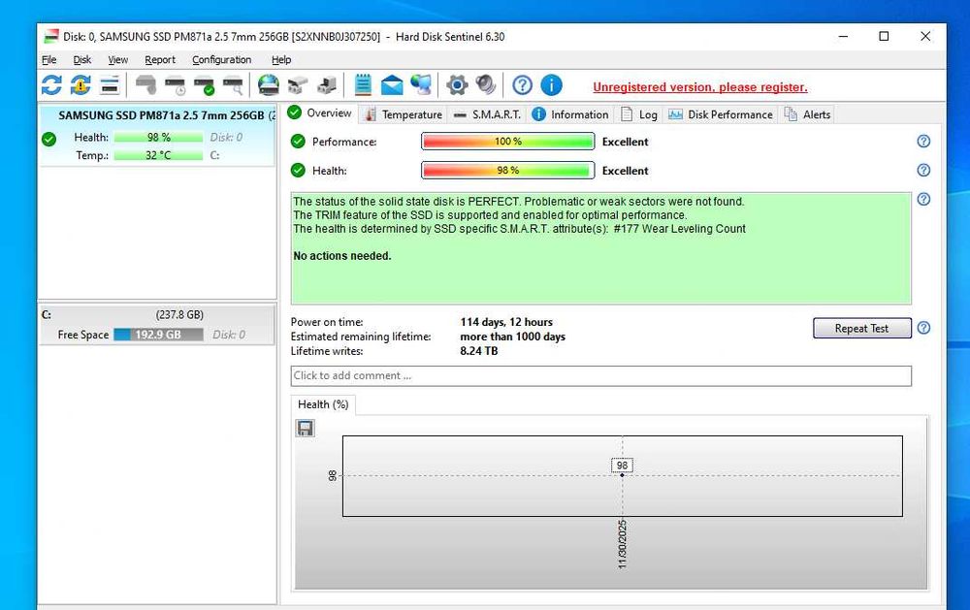The width and height of the screenshot is (970, 610).
Task: Click the '114 days, 12 hours' value
Action: 506,322
